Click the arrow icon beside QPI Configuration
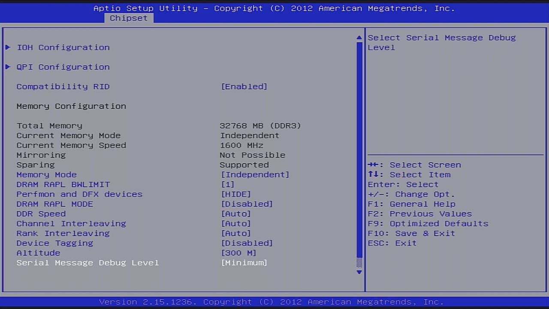549x309 pixels. (x=8, y=67)
